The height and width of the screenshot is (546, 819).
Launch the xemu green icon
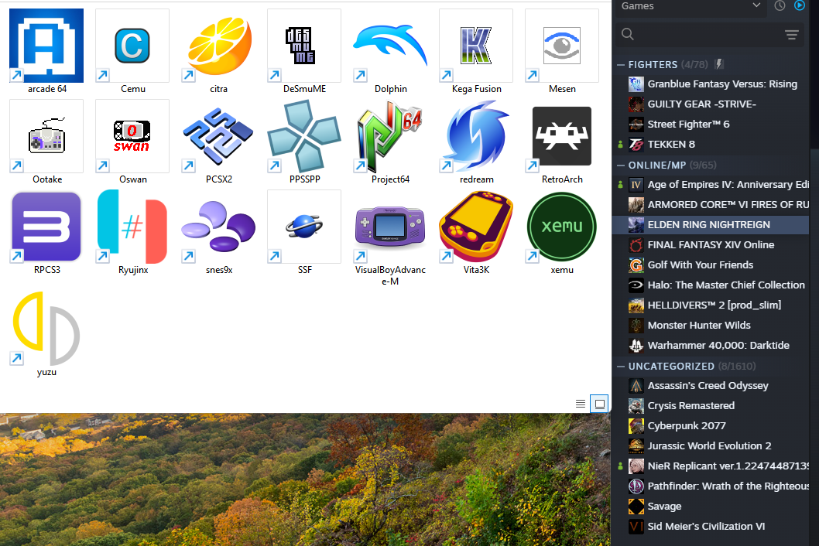point(562,227)
